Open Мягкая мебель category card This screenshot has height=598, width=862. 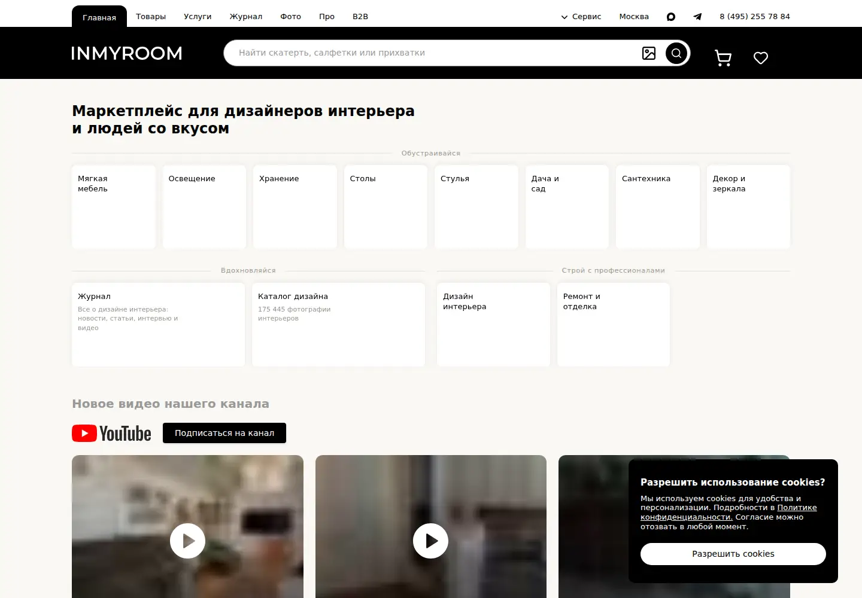114,207
